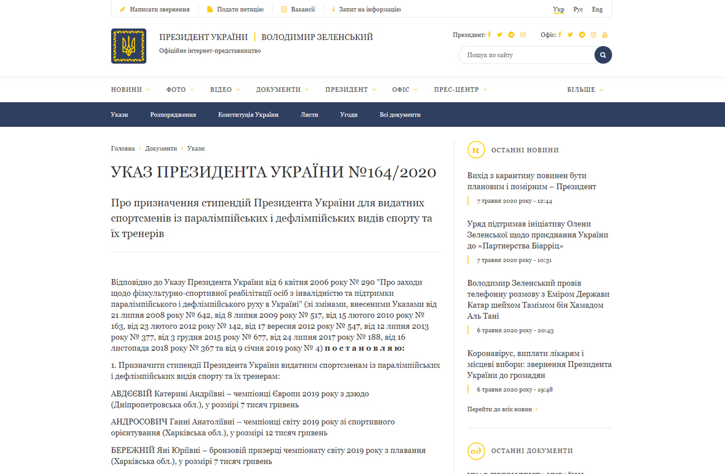The height and width of the screenshot is (474, 725).
Task: Select the Всі документи submenu tab
Action: 400,115
